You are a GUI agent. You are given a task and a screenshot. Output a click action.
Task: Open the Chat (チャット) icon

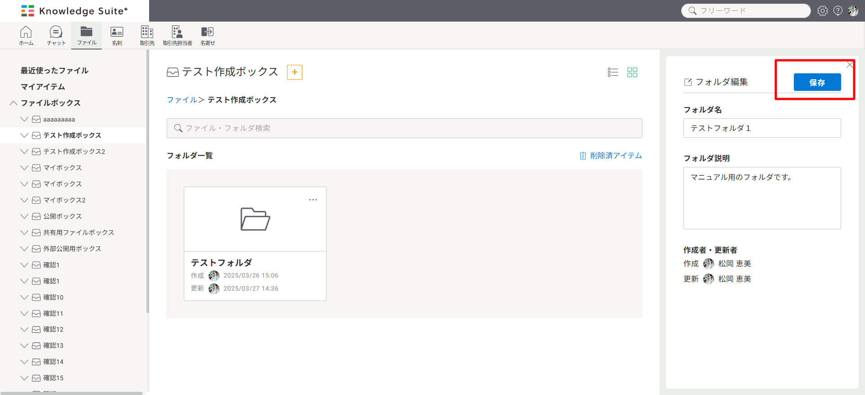56,36
